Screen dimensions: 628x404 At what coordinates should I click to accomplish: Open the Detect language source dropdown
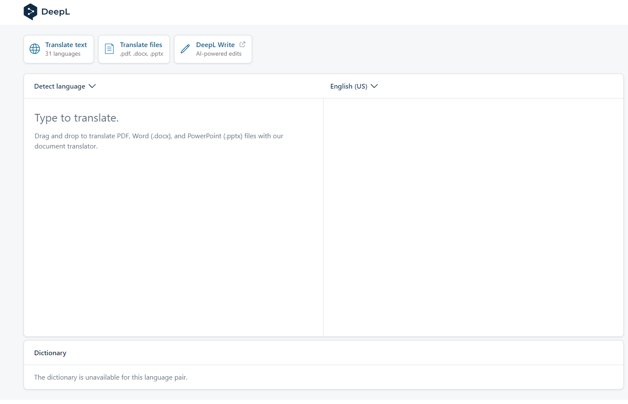(x=65, y=86)
